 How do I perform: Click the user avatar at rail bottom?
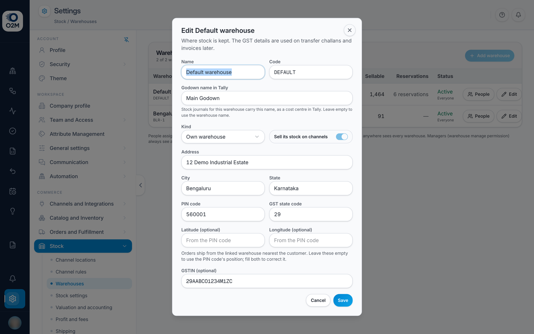tap(15, 323)
